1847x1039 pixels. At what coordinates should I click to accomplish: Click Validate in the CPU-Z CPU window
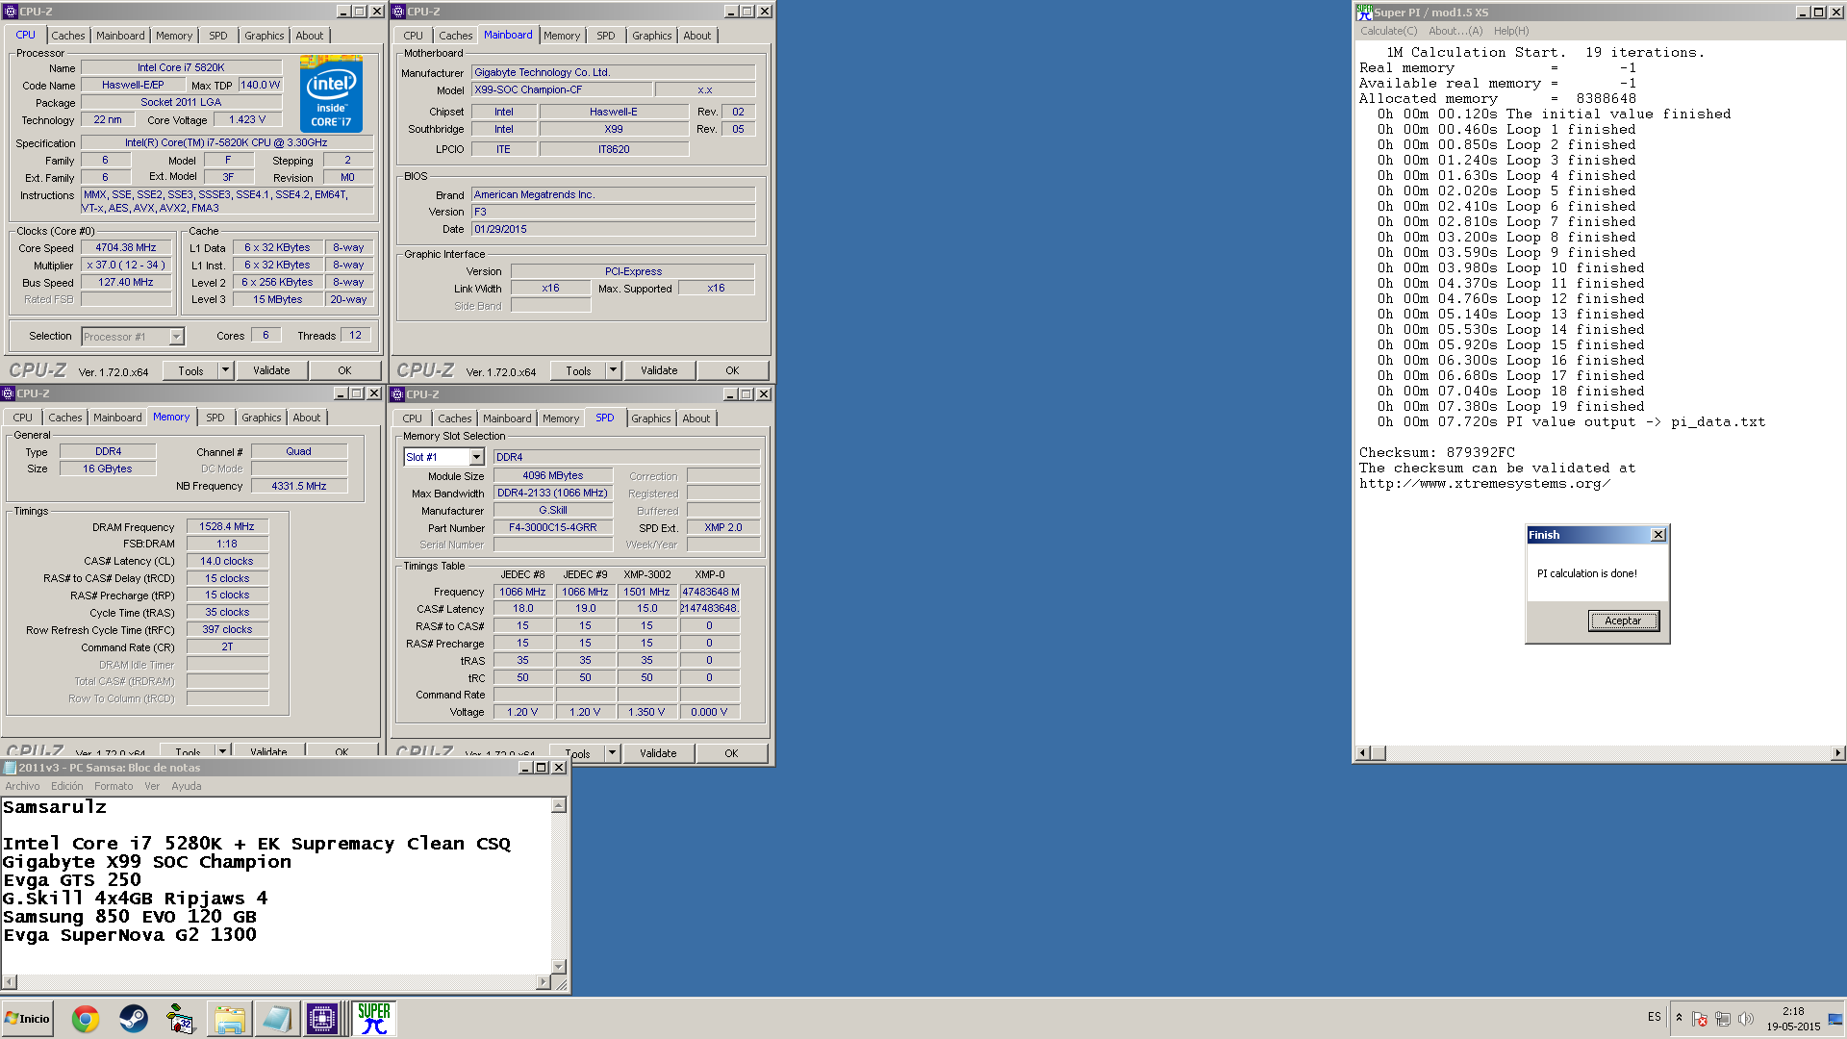point(271,370)
